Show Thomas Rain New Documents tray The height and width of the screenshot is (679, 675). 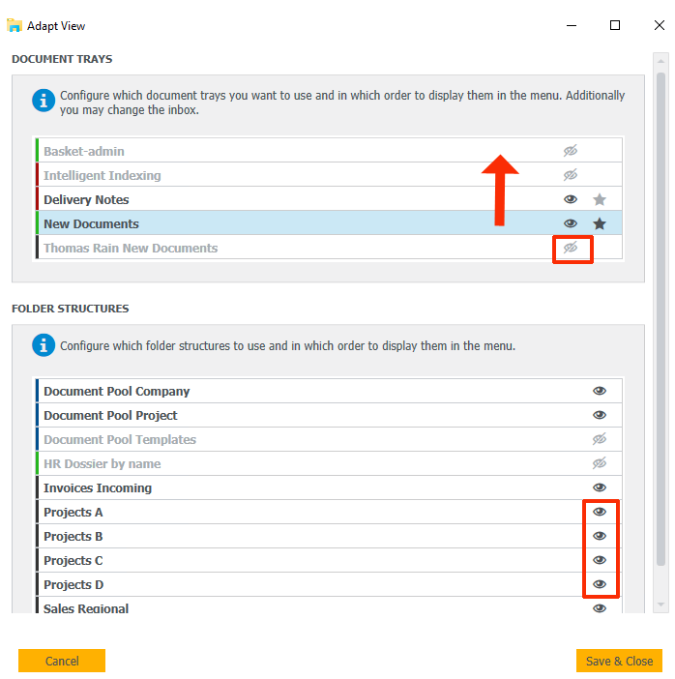571,248
